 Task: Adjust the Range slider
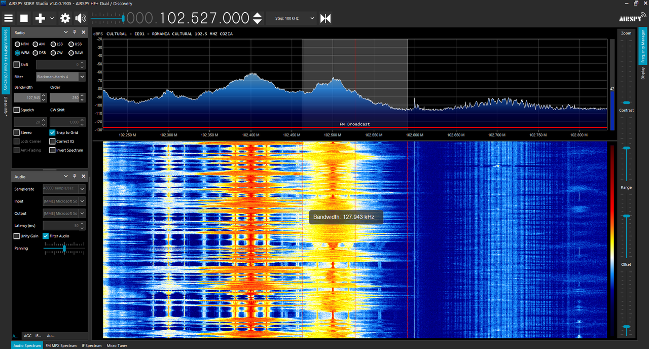point(627,216)
